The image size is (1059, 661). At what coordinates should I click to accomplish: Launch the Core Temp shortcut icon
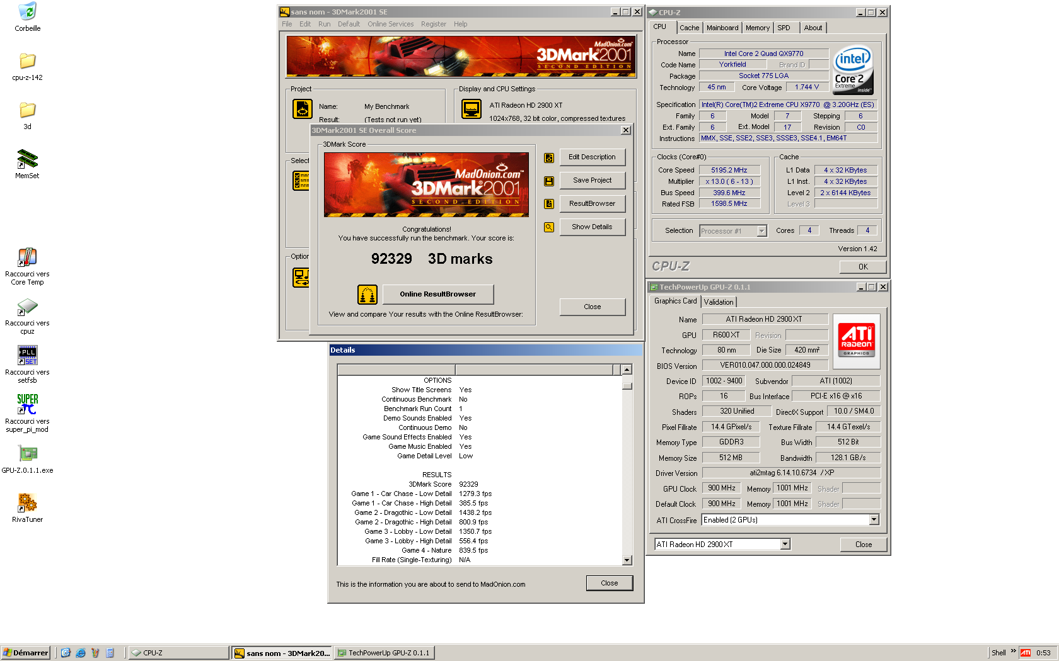coord(27,257)
